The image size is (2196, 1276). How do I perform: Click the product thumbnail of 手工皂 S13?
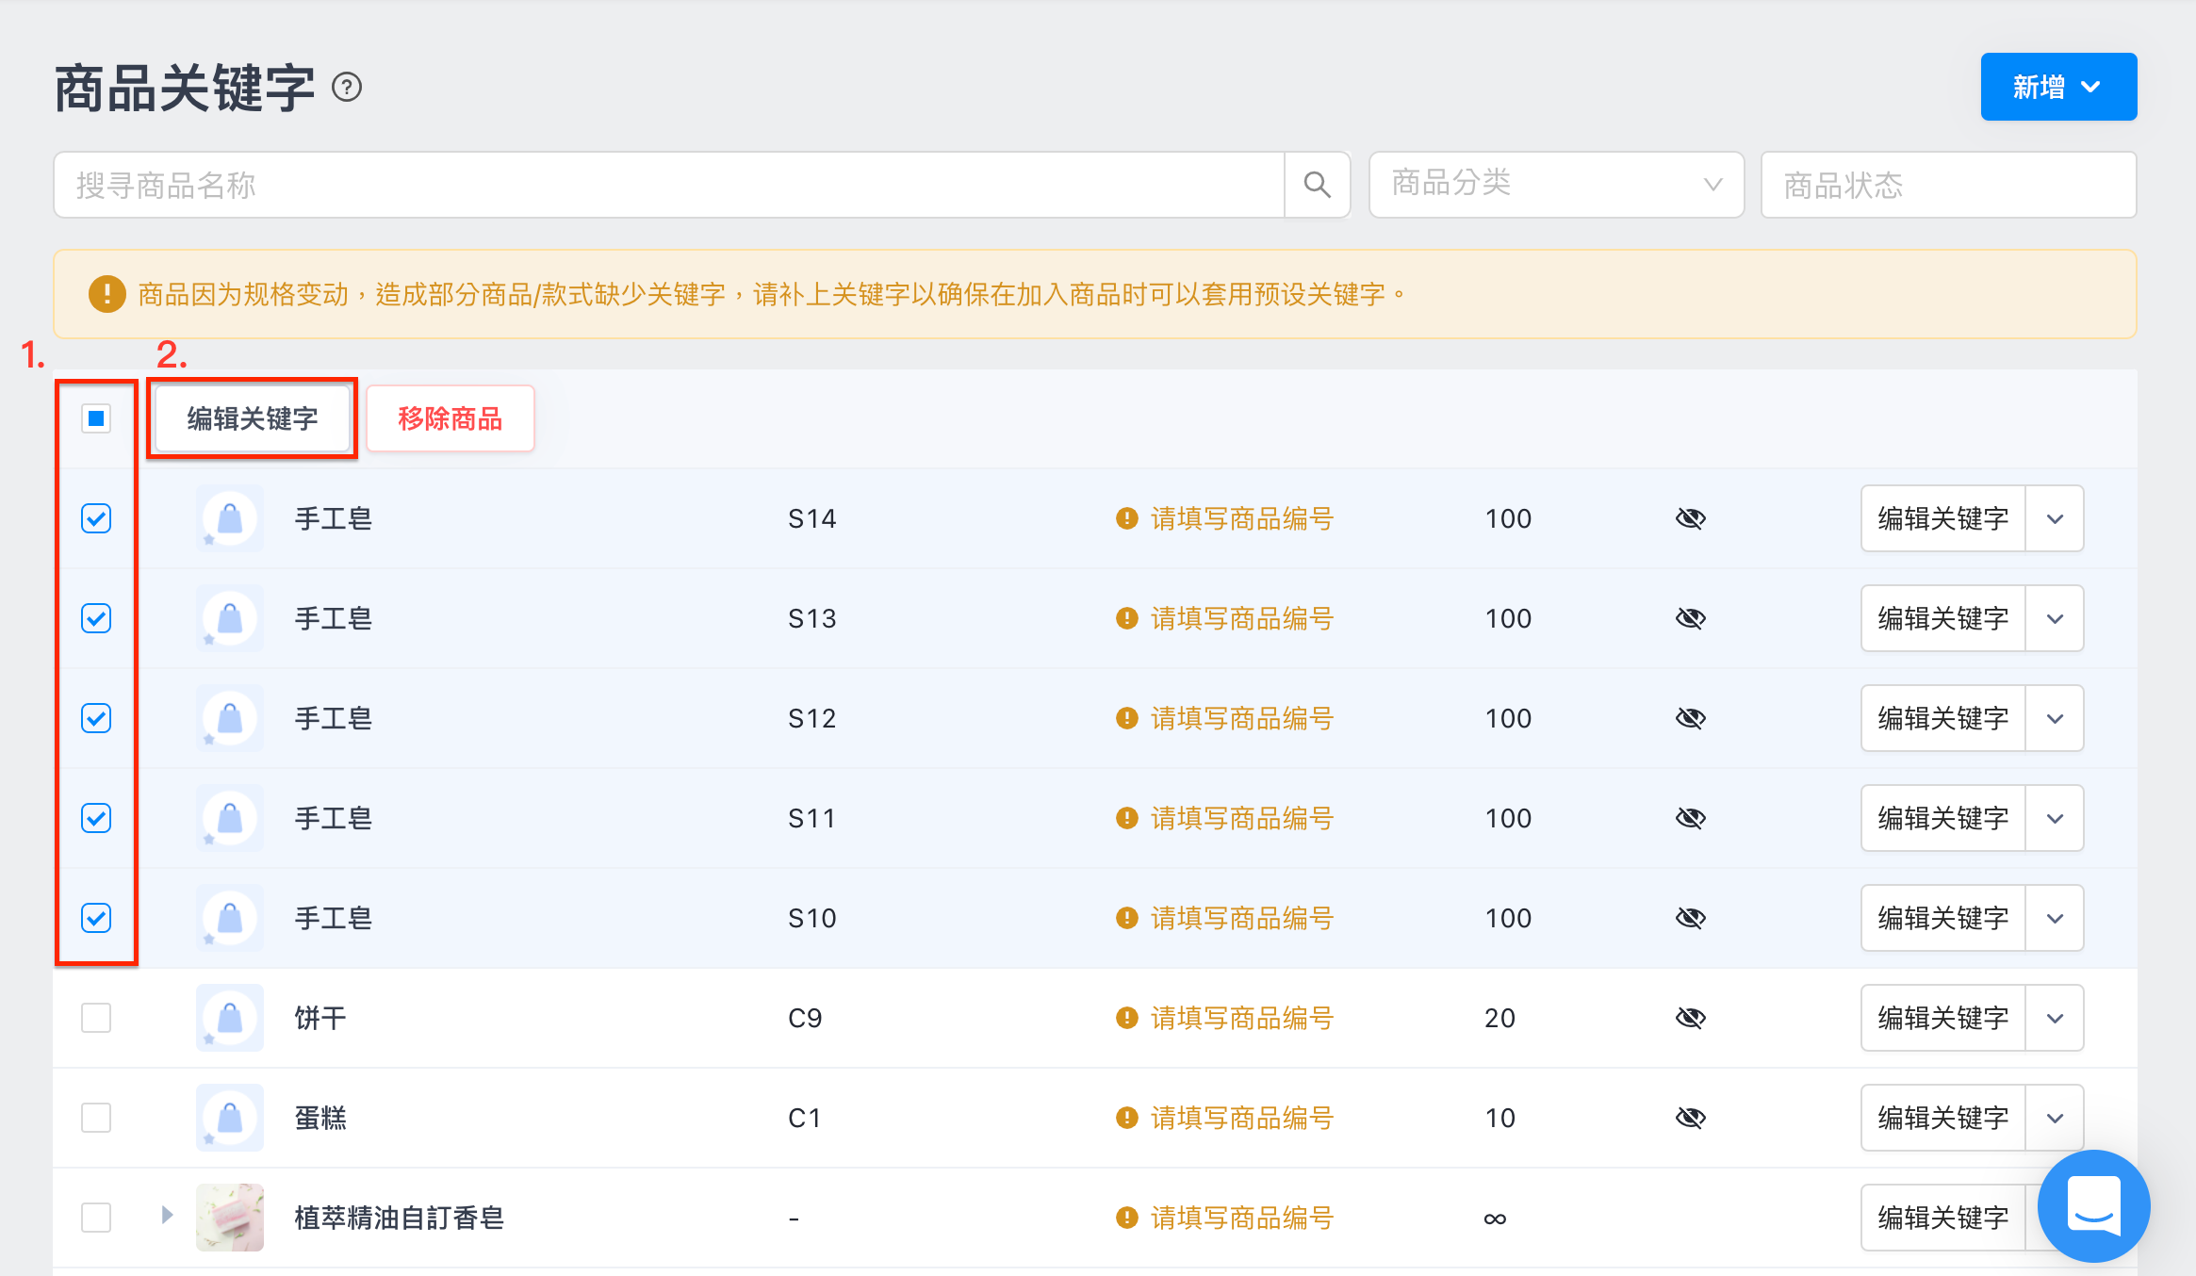pyautogui.click(x=230, y=618)
